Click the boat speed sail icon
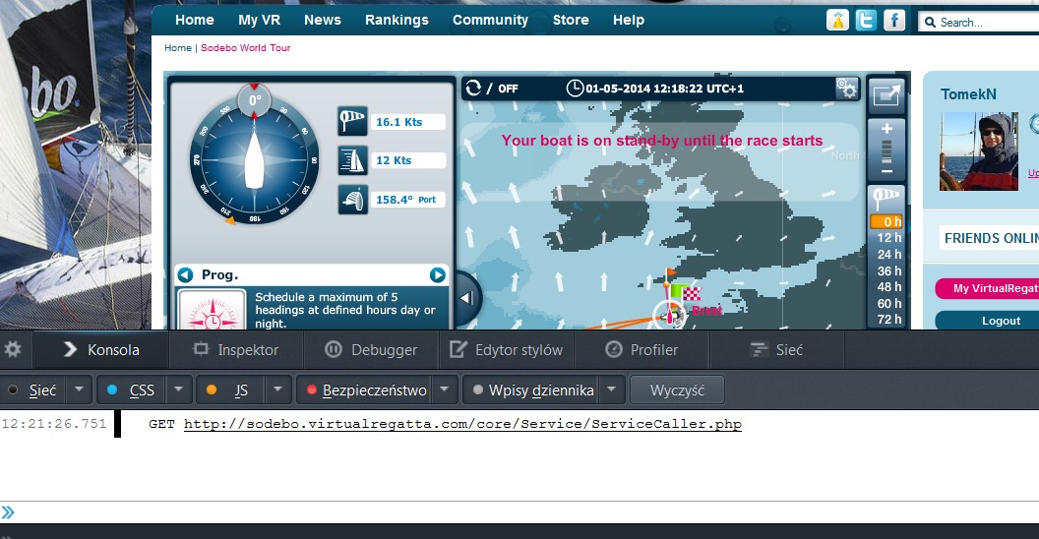The height and width of the screenshot is (539, 1039). coord(352,160)
